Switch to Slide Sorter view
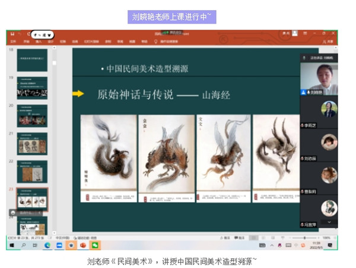This screenshot has height=268, width=356. tap(263, 238)
